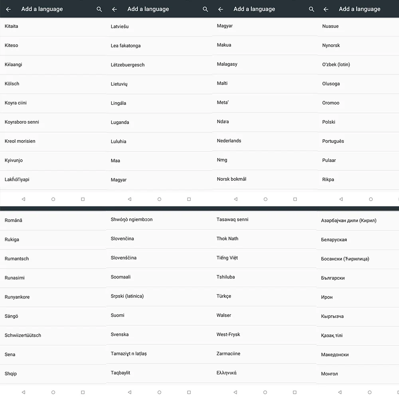
Task: Select the Svenska language entry
Action: [159, 335]
